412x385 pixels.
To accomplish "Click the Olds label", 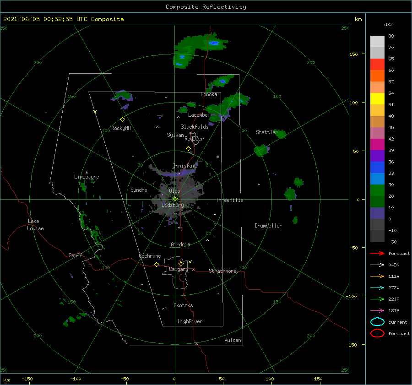I will tap(174, 191).
